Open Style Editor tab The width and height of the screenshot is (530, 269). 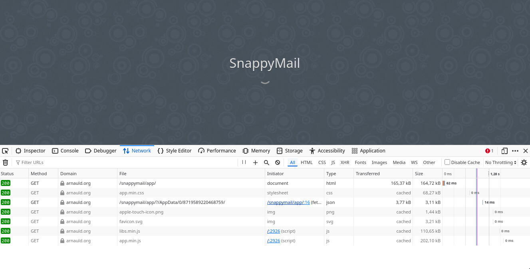coord(175,151)
